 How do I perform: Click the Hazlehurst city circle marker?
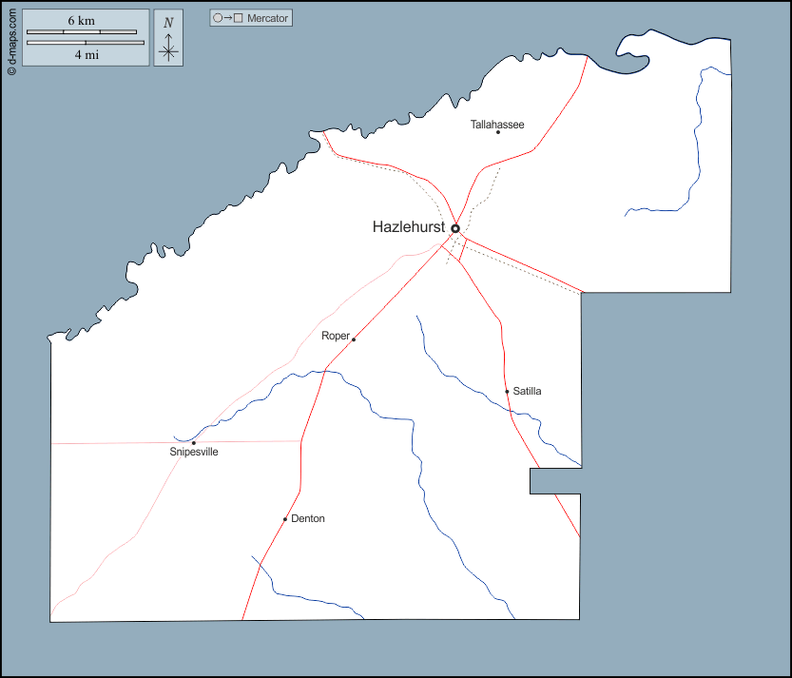click(455, 228)
